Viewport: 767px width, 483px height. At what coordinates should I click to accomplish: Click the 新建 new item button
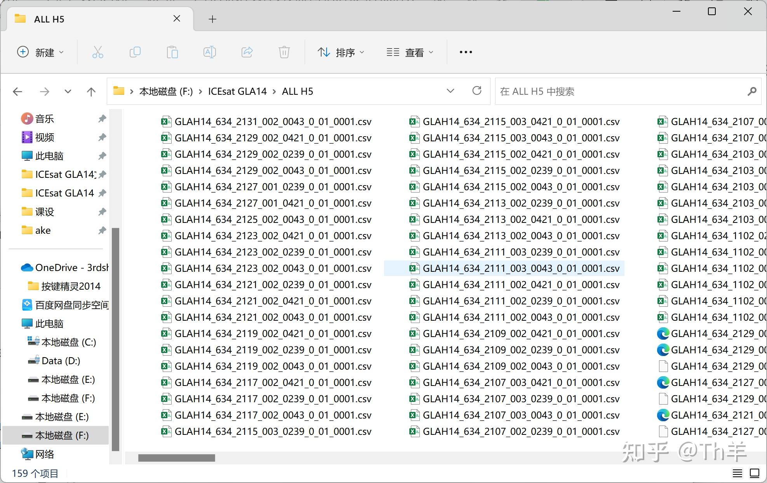[40, 52]
